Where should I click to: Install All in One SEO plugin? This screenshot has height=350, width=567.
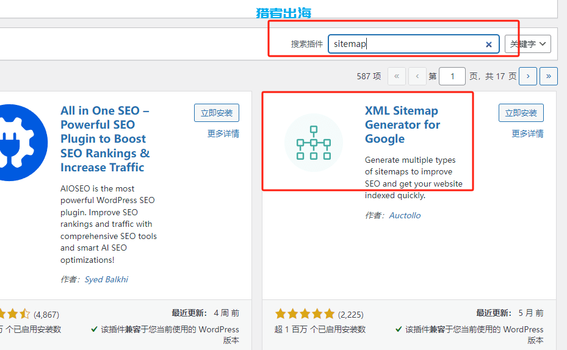[217, 113]
